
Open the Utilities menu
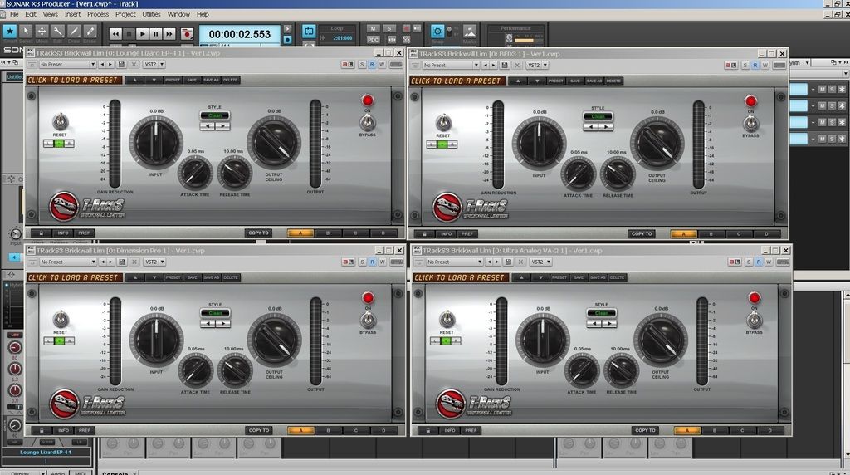pyautogui.click(x=151, y=14)
